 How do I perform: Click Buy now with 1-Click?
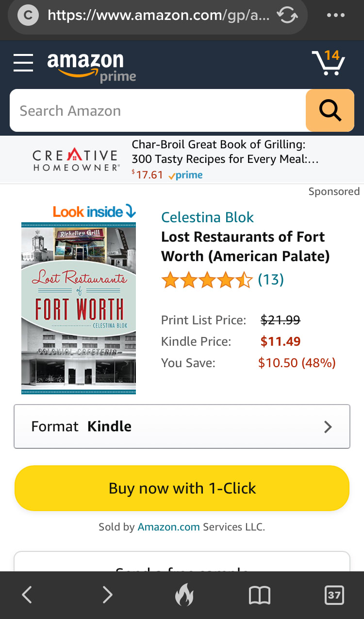click(182, 488)
